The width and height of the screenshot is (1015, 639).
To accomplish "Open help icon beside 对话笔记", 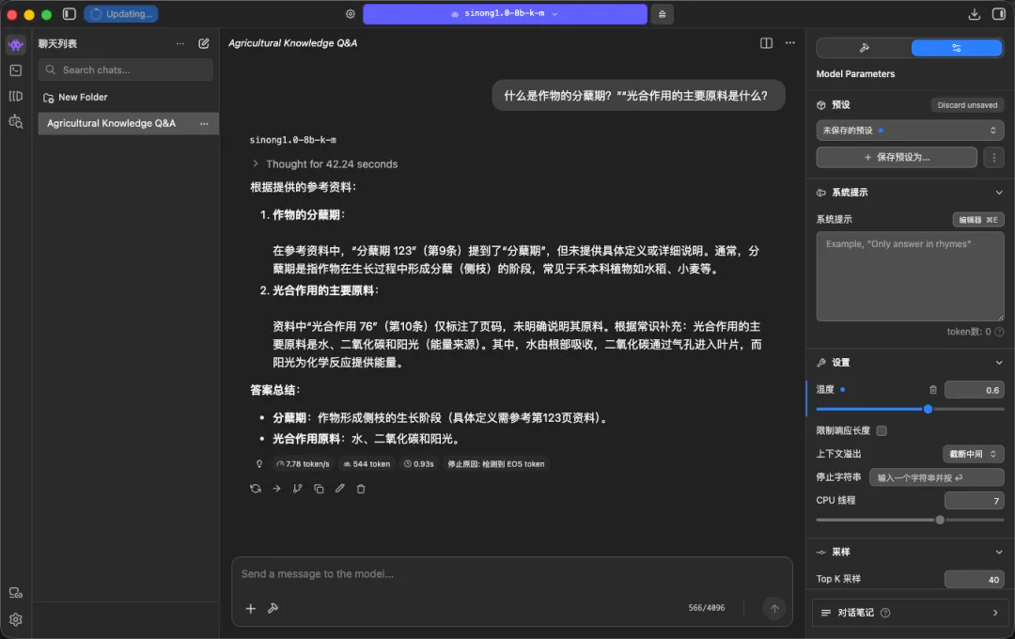I will click(885, 613).
